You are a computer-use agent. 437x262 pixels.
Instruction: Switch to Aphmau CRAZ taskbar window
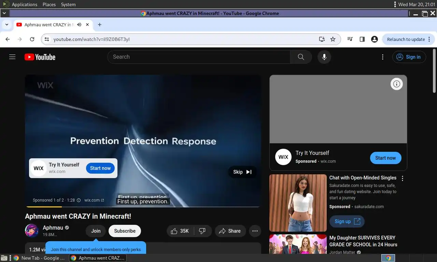click(x=98, y=258)
